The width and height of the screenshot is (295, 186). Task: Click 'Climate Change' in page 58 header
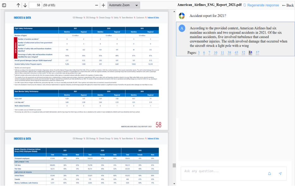pyautogui.click(x=105, y=18)
